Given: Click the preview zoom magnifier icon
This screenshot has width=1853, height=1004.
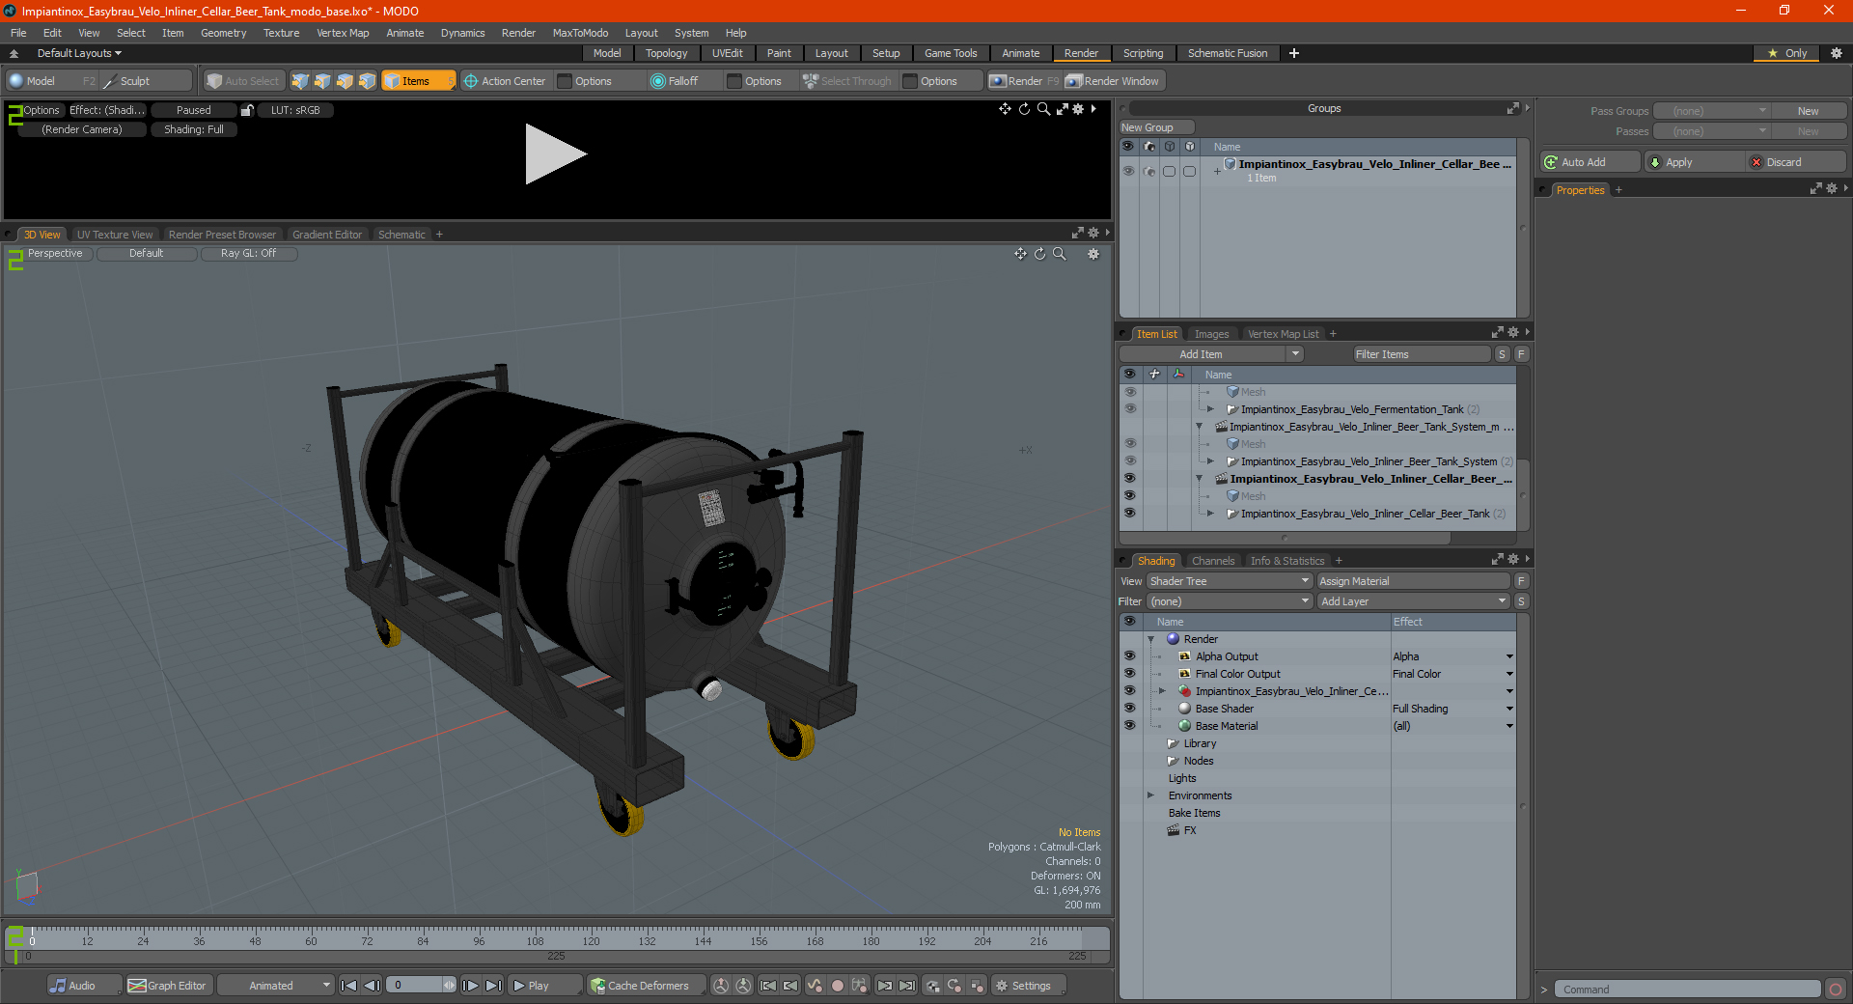Looking at the screenshot, I should (1043, 109).
